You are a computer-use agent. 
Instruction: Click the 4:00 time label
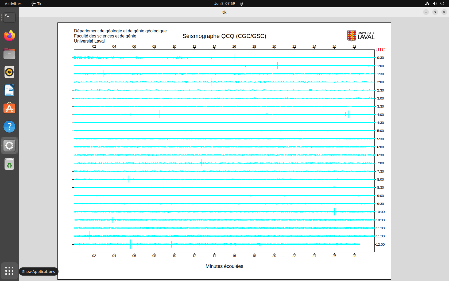380,115
